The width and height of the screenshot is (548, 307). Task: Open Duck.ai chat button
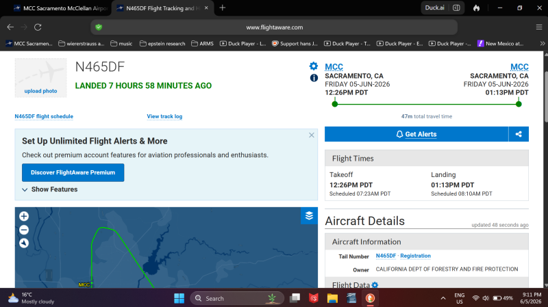pos(434,8)
